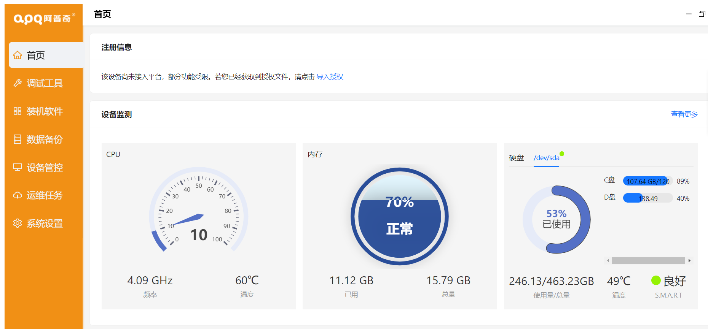Click the home icon in sidebar

coord(18,55)
